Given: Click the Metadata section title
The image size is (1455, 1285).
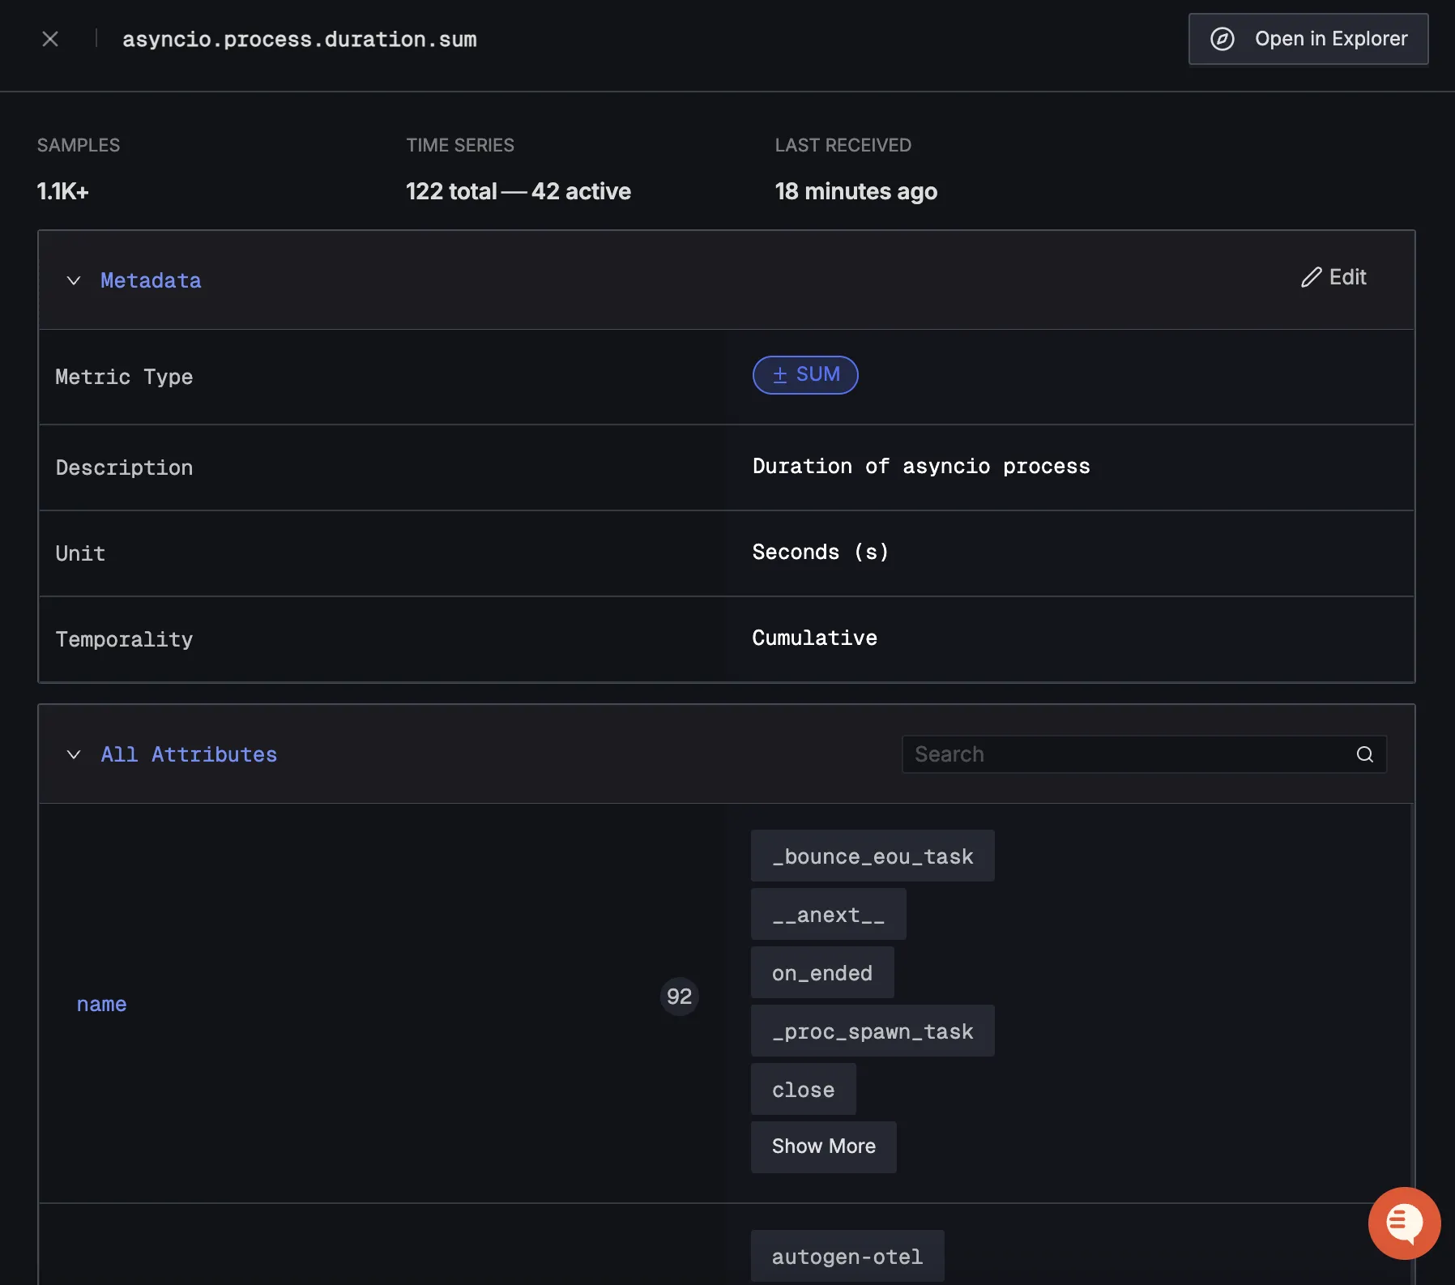Looking at the screenshot, I should 151,280.
